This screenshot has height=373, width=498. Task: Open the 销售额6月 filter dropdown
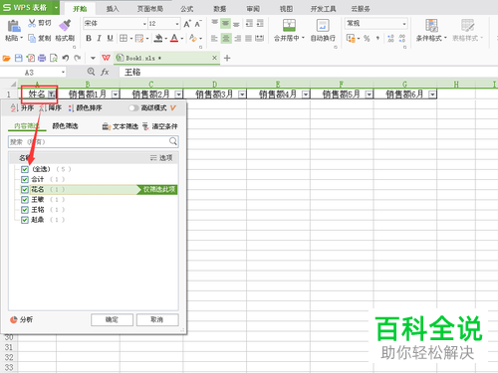[x=432, y=94]
